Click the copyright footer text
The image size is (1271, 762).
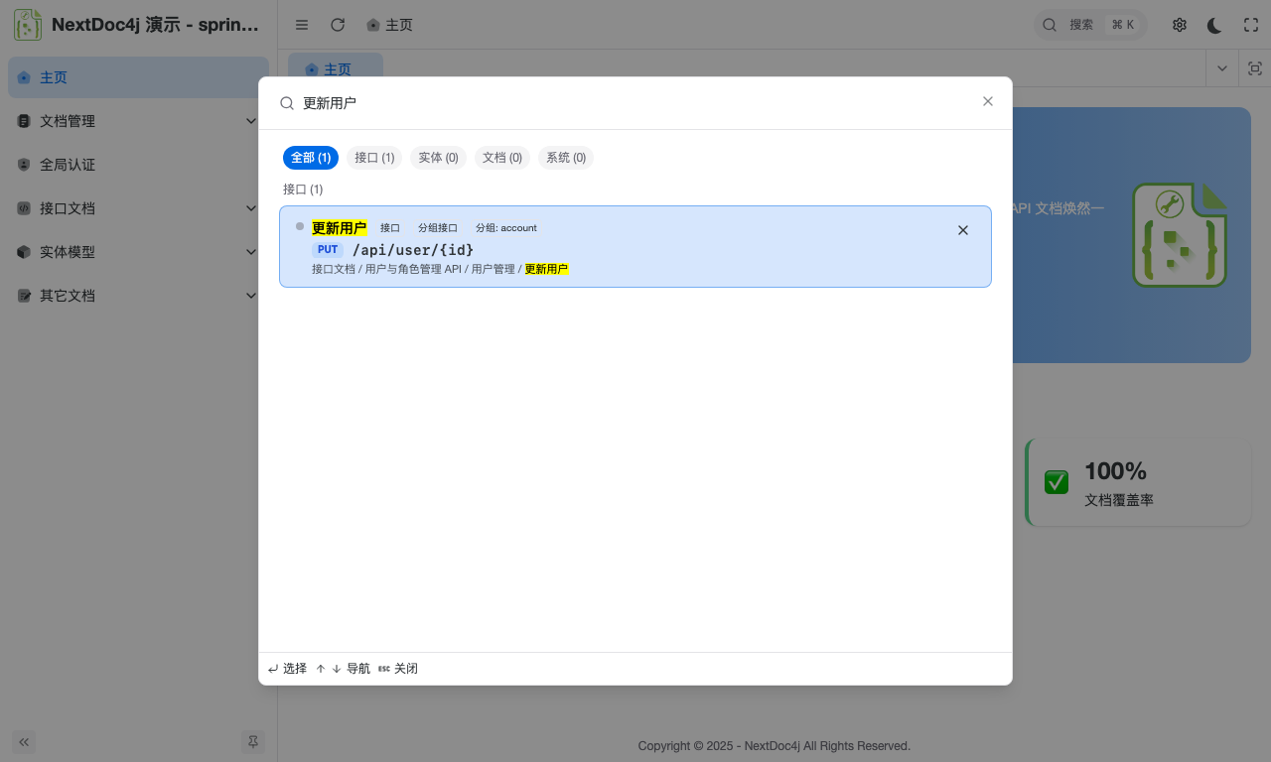coord(775,746)
